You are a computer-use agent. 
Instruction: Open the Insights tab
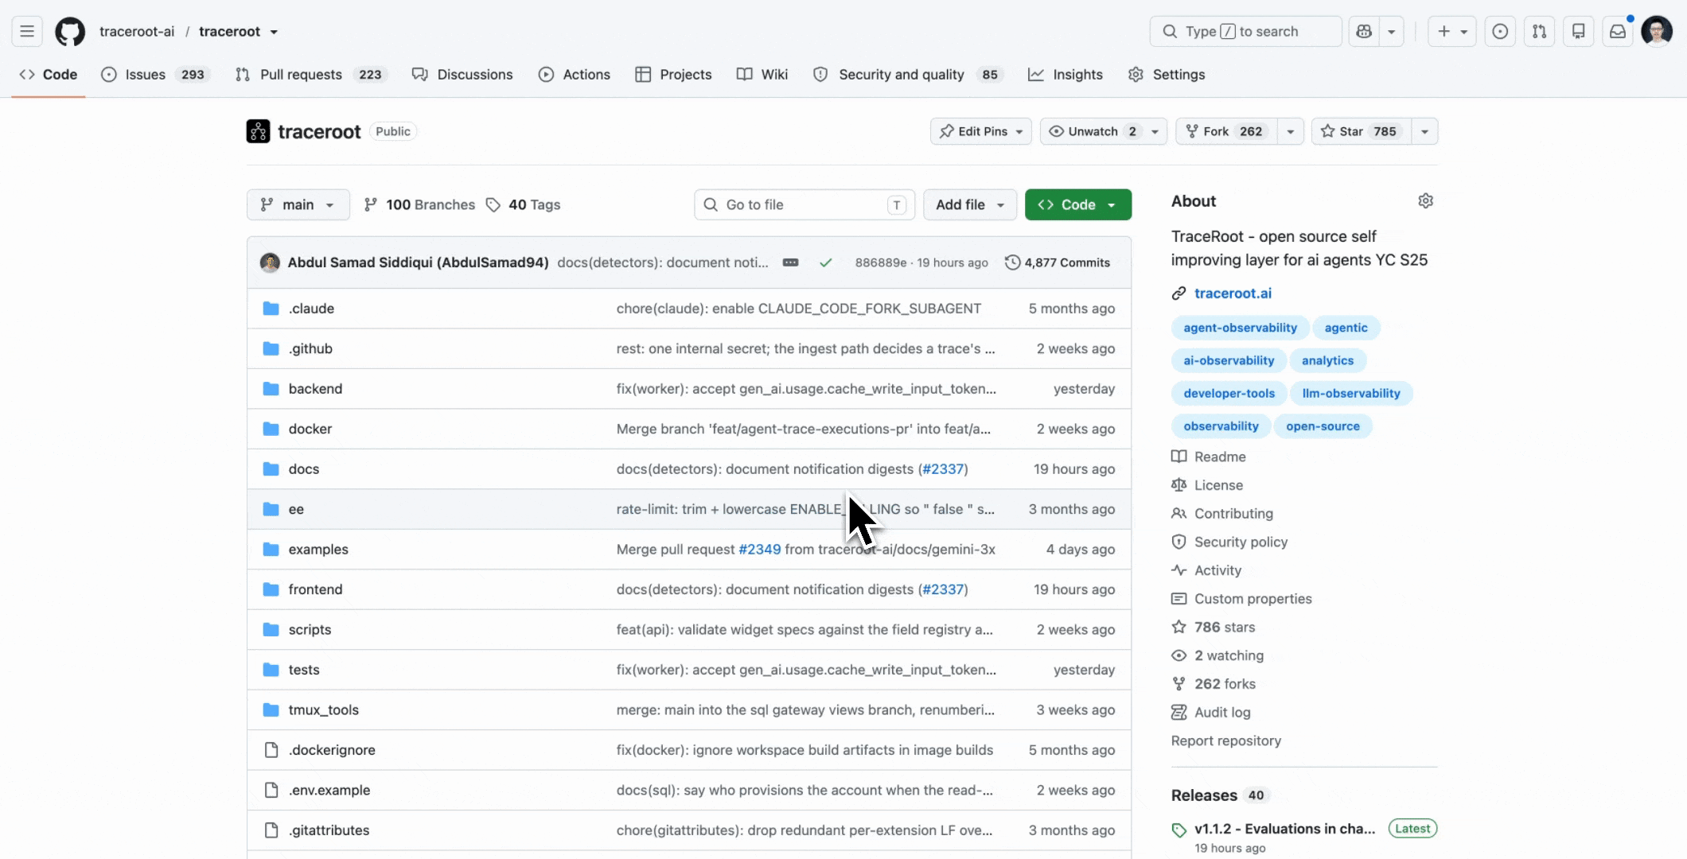[1066, 74]
